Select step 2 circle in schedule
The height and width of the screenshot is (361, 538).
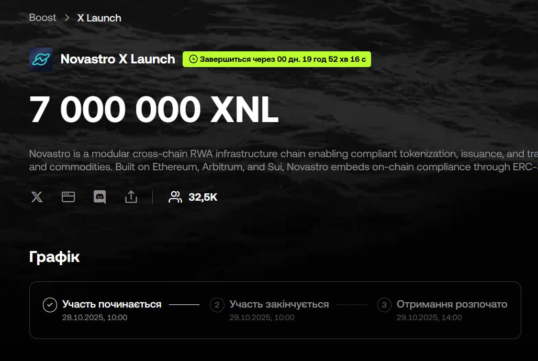(217, 304)
